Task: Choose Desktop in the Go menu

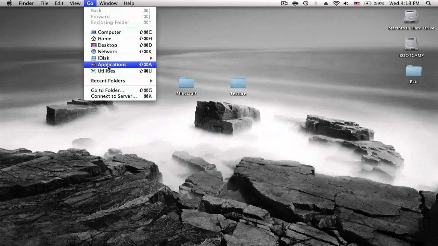Action: (120, 45)
